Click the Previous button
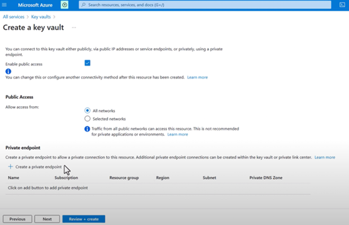This screenshot has width=349, height=225. pyautogui.click(x=18, y=219)
